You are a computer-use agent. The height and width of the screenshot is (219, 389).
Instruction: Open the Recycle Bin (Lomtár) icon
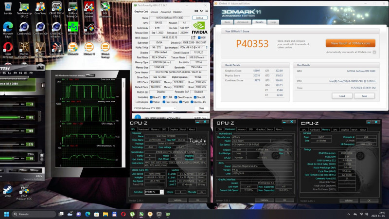coord(8,8)
